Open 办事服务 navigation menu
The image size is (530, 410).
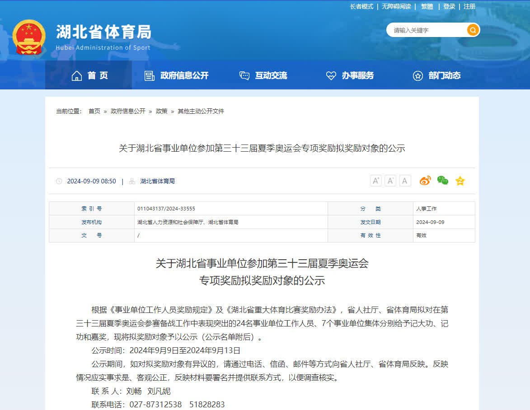click(350, 76)
